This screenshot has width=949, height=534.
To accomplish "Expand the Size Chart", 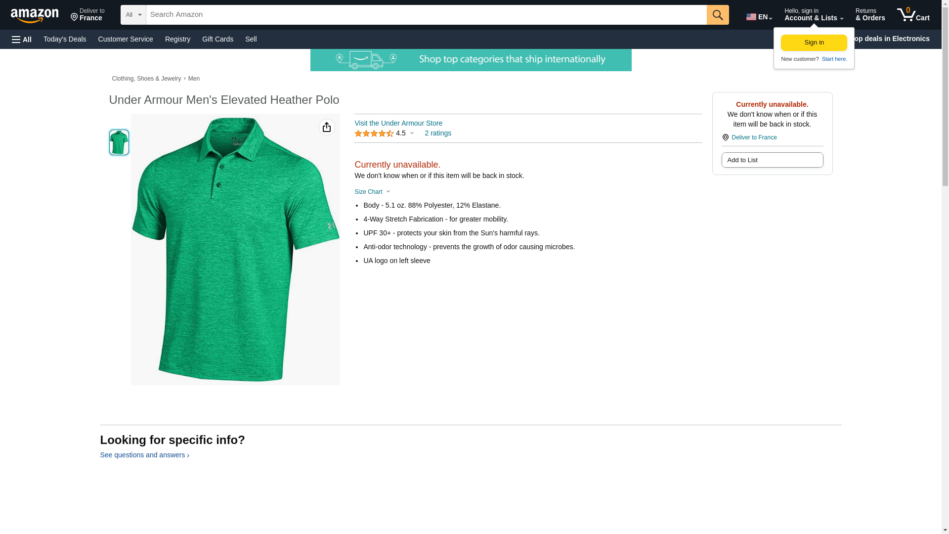I will pos(372,192).
